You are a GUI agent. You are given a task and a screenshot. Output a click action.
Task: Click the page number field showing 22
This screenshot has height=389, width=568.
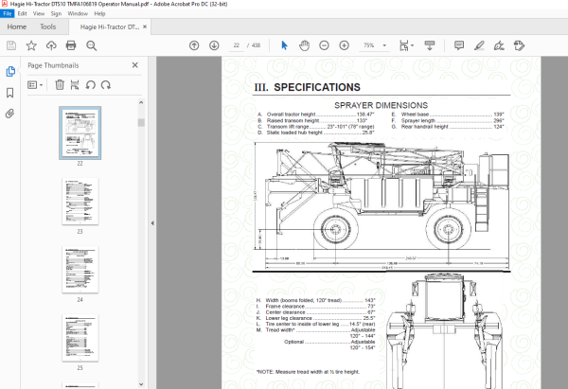(237, 45)
